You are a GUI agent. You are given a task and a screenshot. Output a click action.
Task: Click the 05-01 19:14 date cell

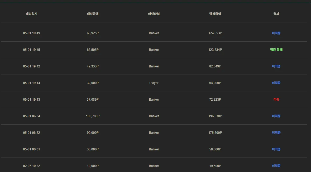pos(32,83)
